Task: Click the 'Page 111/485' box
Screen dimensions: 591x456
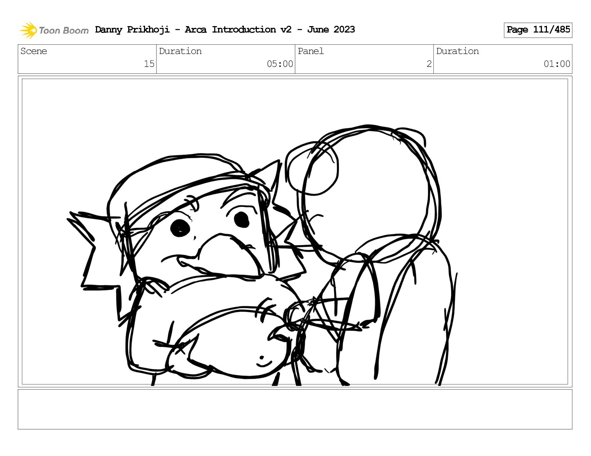Action: [538, 30]
